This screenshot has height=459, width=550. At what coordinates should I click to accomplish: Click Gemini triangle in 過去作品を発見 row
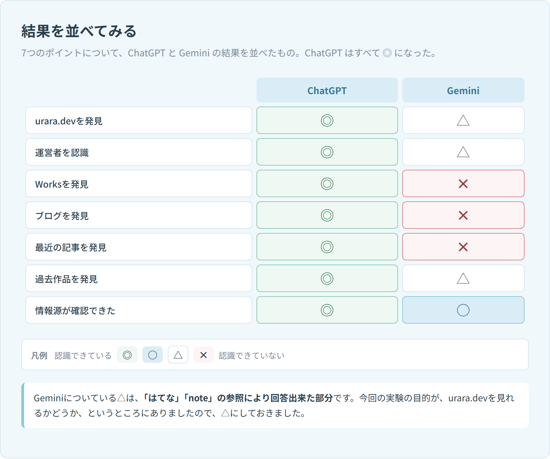click(463, 279)
